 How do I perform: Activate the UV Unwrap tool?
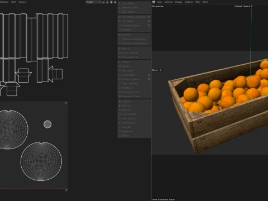pyautogui.click(x=132, y=21)
